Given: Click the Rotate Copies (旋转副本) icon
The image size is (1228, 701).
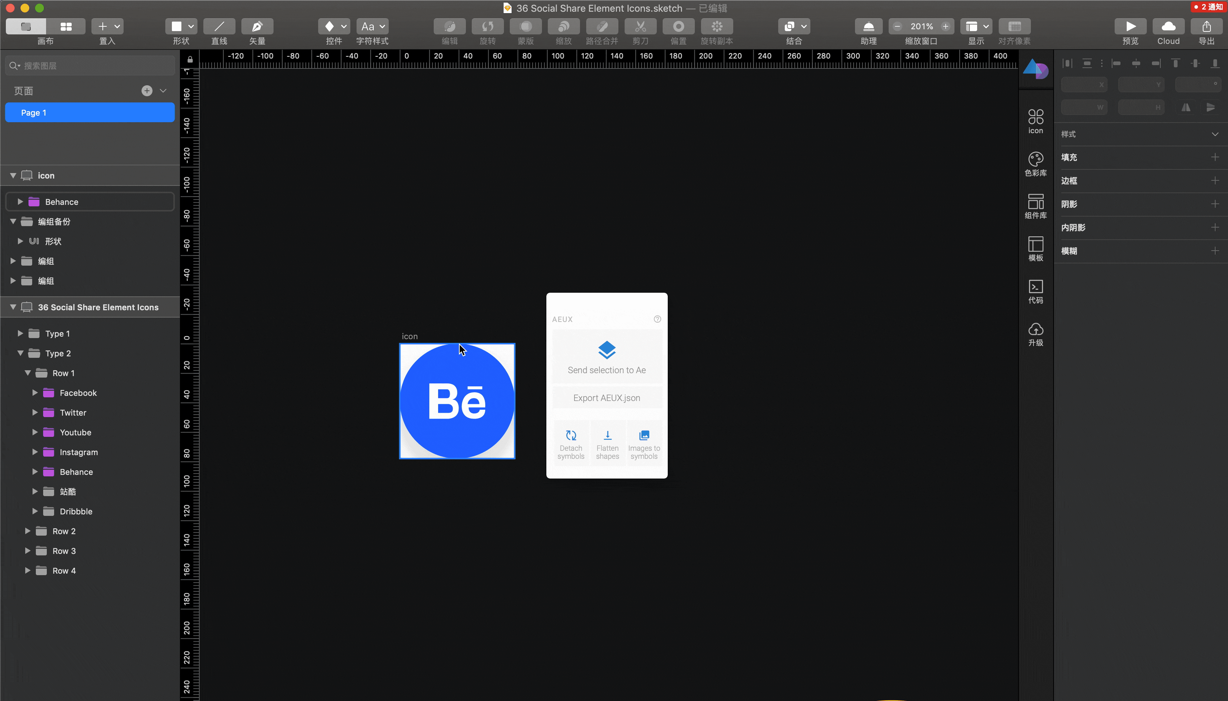Looking at the screenshot, I should pos(717,26).
